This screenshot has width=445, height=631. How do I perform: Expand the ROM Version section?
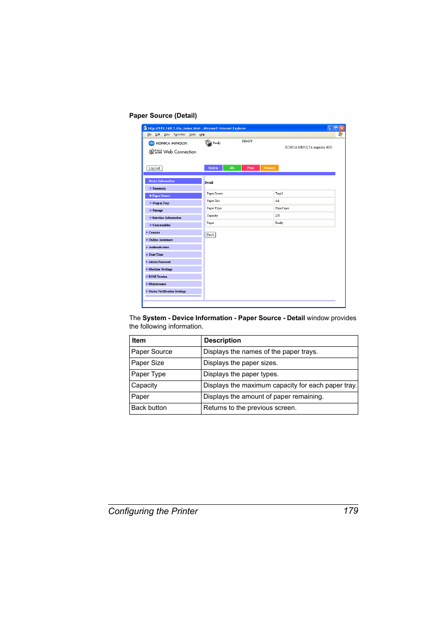coord(174,277)
